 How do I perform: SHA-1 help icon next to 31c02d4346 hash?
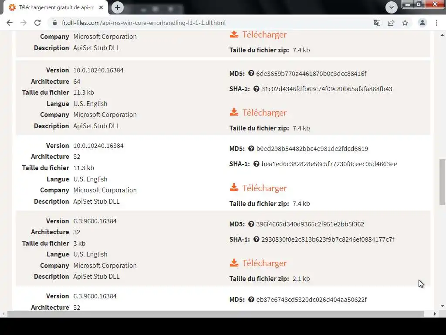[256, 89]
